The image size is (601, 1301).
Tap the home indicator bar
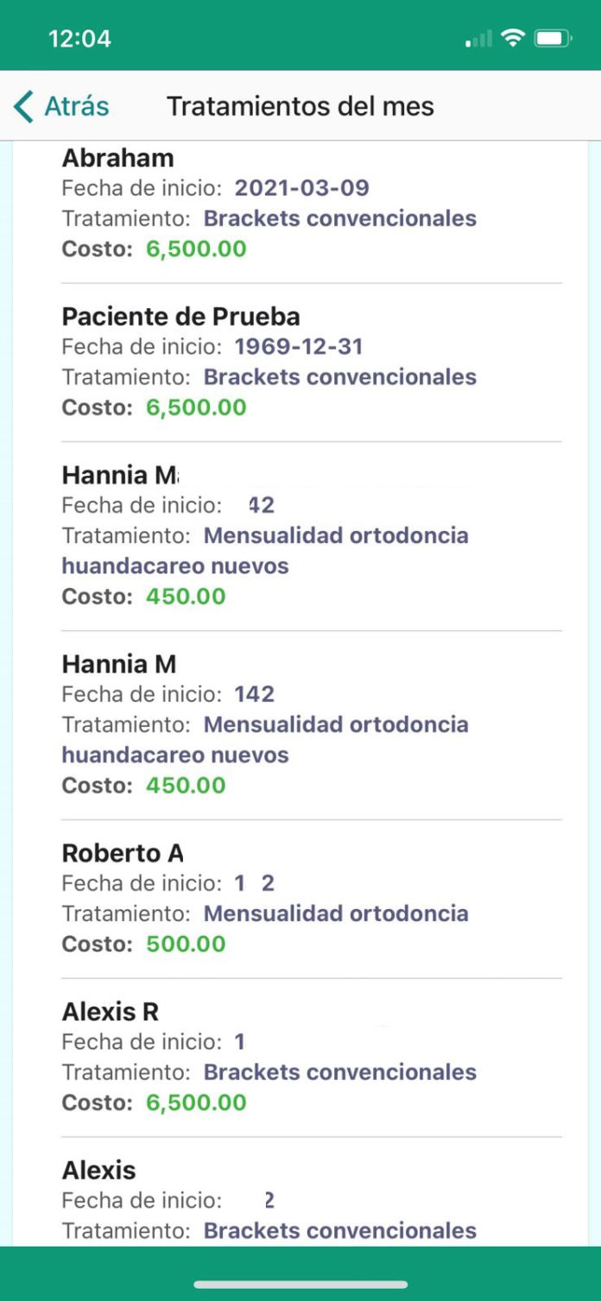[300, 1285]
